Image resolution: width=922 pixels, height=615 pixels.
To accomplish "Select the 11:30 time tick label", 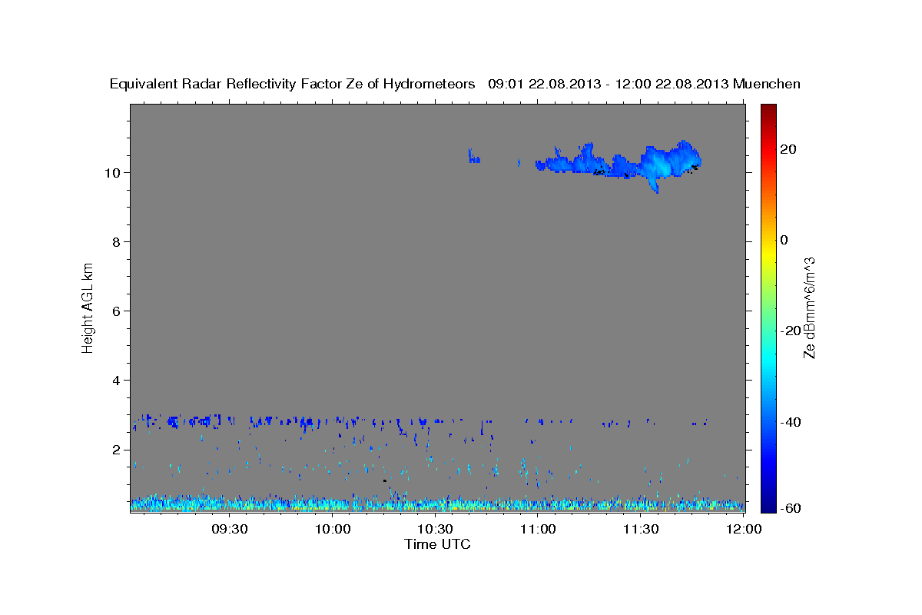I will click(x=640, y=530).
